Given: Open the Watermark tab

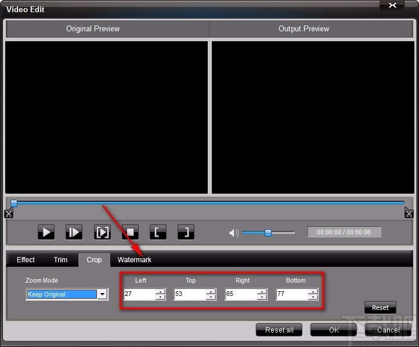Looking at the screenshot, I should pos(135,259).
